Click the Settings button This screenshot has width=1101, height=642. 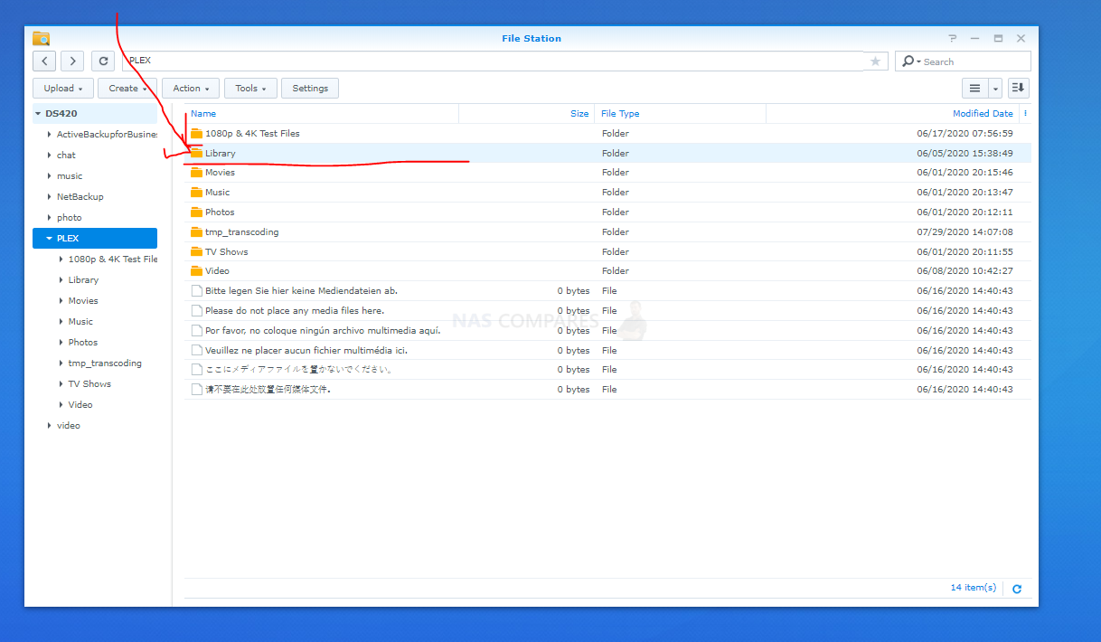click(310, 88)
